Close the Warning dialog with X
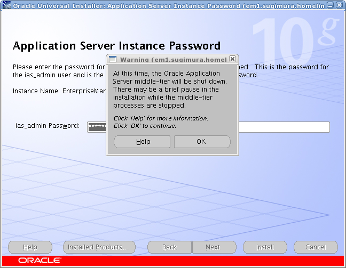The image size is (346, 268). (232, 59)
